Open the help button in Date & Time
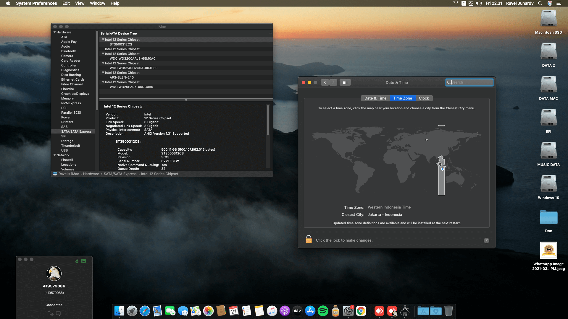Screen dimensions: 568x319 click(x=486, y=240)
